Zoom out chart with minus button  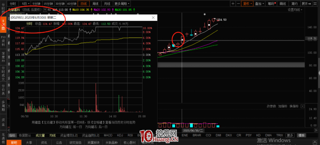click(x=238, y=4)
